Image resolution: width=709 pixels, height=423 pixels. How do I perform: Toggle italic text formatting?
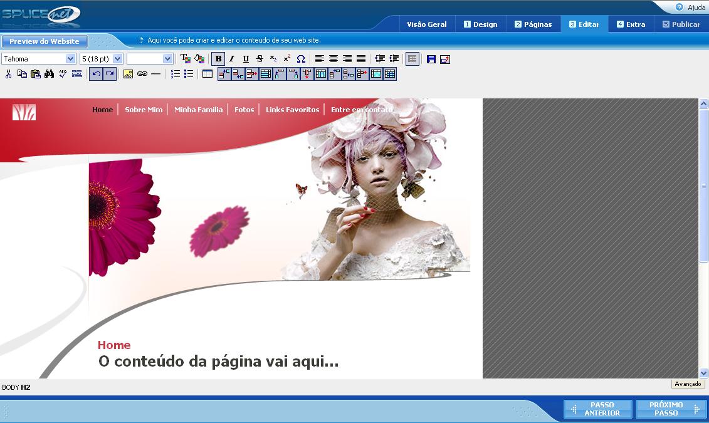pos(232,59)
